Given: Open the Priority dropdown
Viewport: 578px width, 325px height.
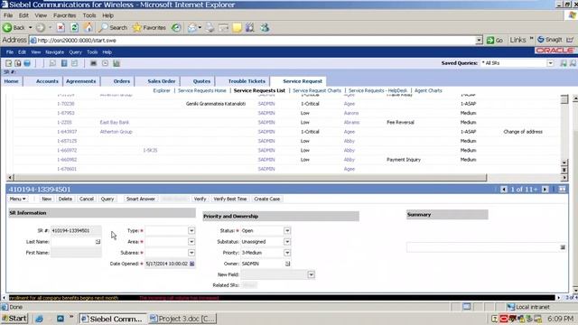Looking at the screenshot, I should (x=287, y=253).
